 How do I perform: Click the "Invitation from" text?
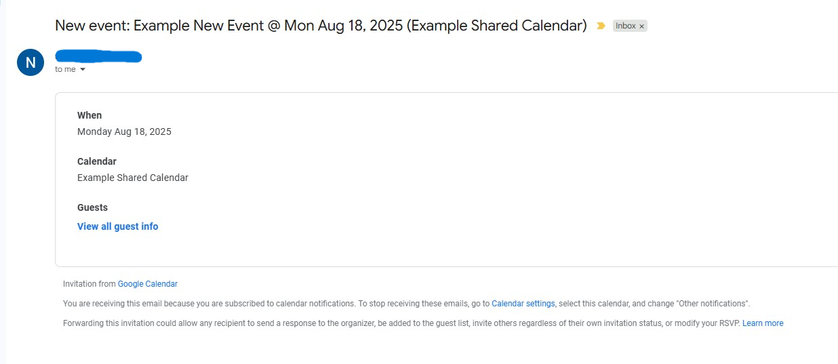pyautogui.click(x=89, y=284)
